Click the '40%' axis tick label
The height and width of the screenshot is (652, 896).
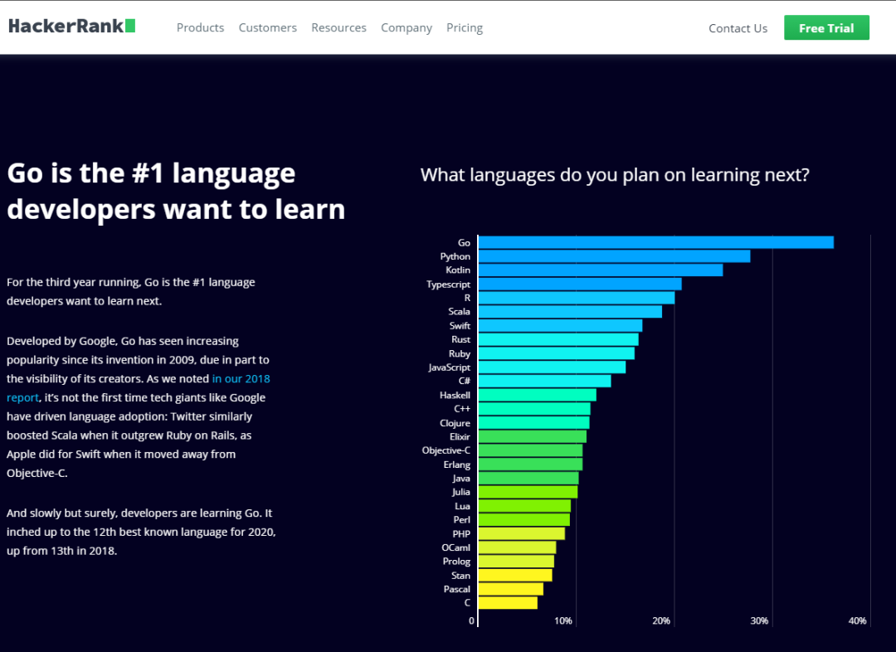click(x=857, y=620)
